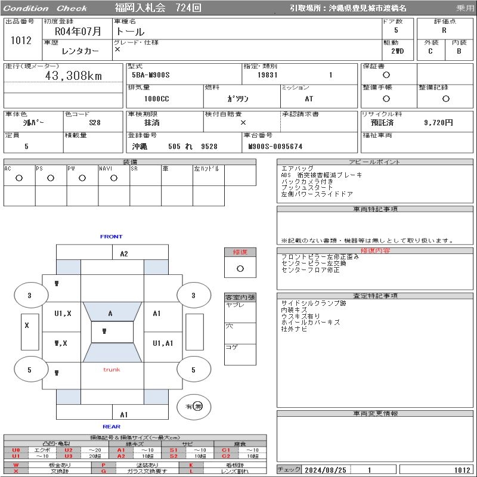Image resolution: width=477 pixels, height=477 pixels.
Task: Click the S1 rust legend code
Action: [174, 450]
